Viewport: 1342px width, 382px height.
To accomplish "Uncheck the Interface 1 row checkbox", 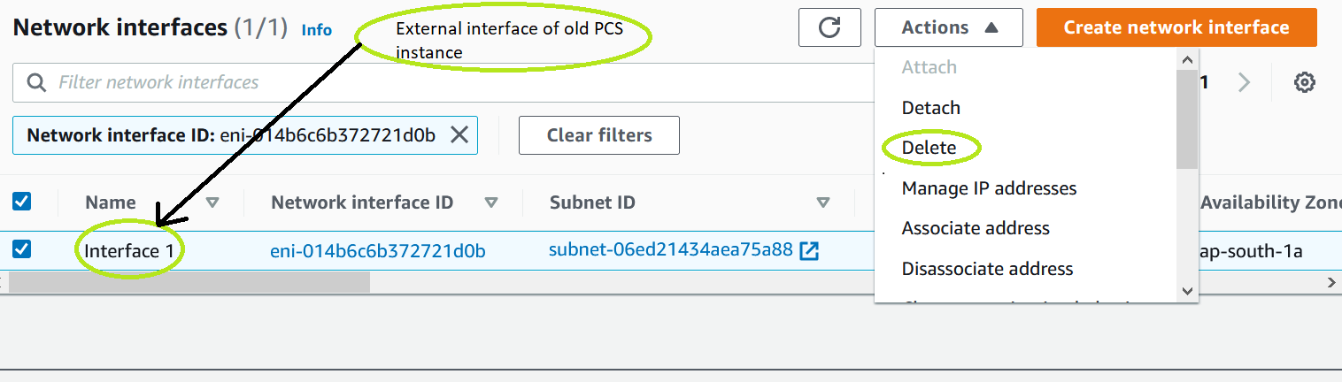I will pyautogui.click(x=22, y=249).
